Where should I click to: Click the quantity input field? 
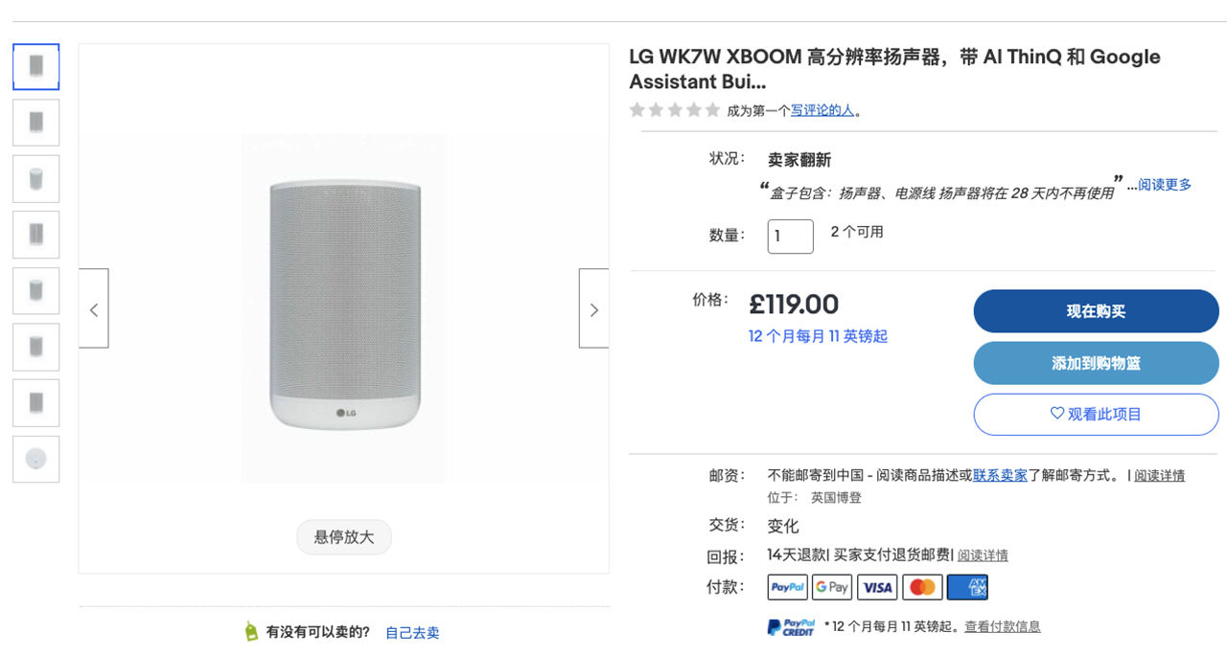click(790, 236)
